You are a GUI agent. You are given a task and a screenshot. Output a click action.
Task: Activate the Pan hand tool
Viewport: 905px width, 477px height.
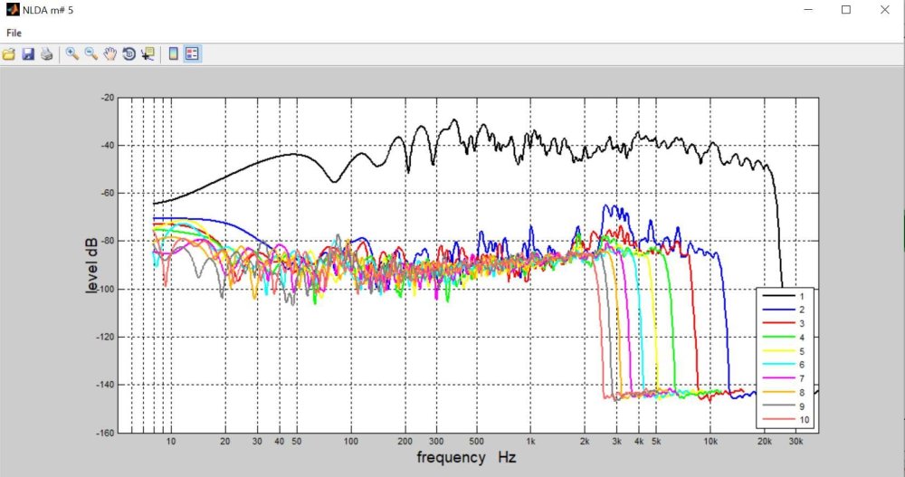(110, 54)
